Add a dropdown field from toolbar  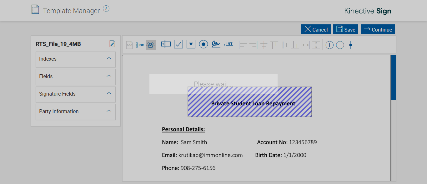[191, 44]
